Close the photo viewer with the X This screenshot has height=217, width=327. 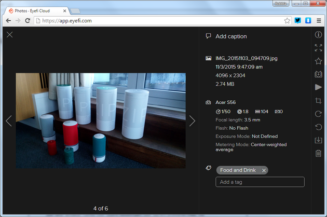[x=10, y=35]
